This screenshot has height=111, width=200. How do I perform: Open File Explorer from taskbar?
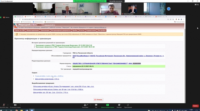pos(21,110)
